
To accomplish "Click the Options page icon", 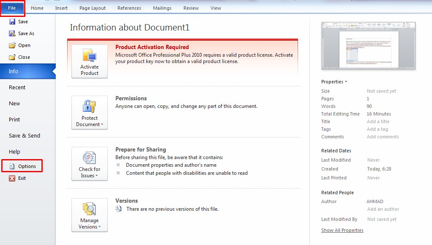I will click(12, 166).
